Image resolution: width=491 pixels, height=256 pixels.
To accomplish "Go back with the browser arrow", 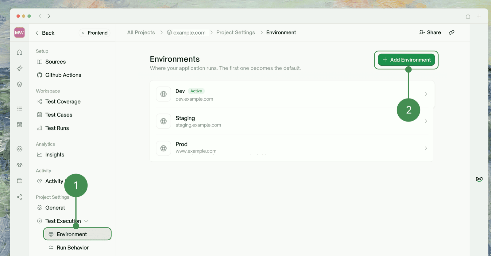I will point(40,16).
